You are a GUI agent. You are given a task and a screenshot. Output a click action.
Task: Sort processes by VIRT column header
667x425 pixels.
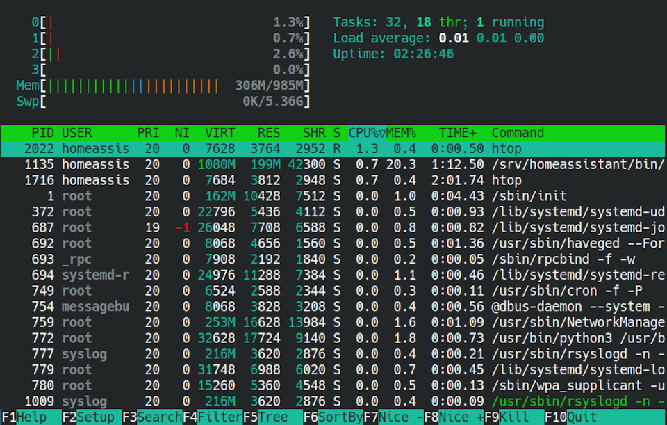pos(220,133)
